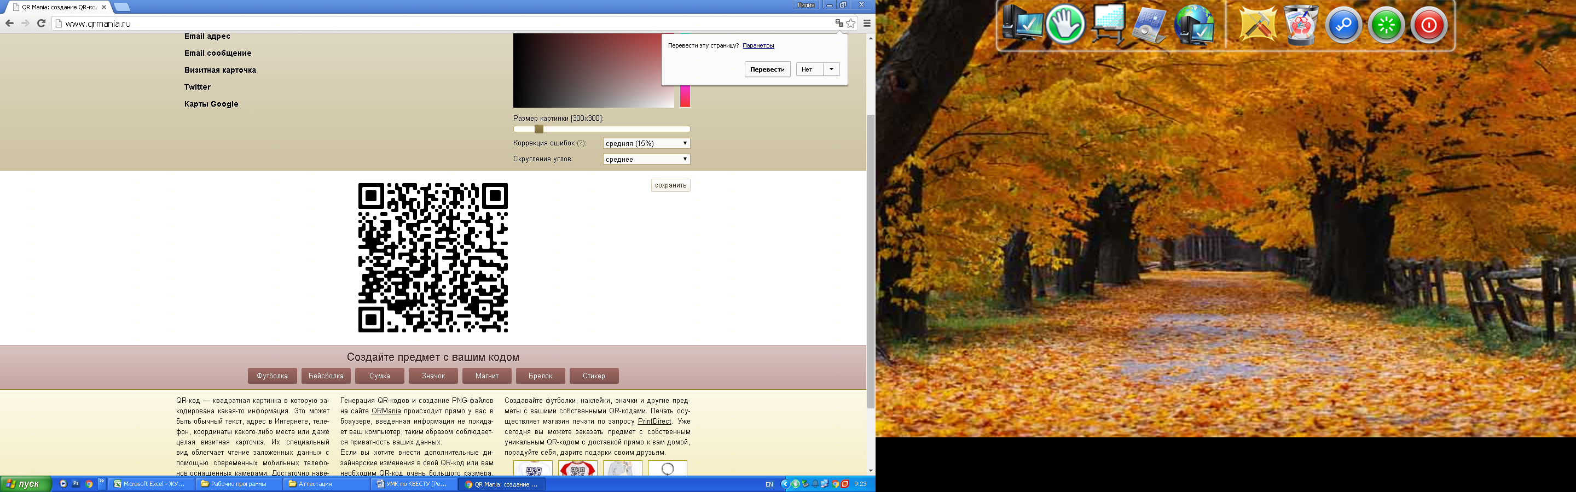Click the Сумка button

click(x=380, y=376)
